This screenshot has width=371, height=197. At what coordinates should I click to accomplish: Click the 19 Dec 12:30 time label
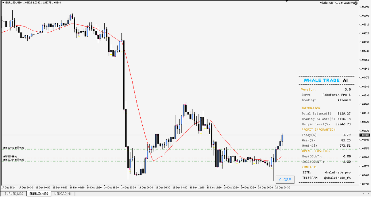[x=197, y=188]
